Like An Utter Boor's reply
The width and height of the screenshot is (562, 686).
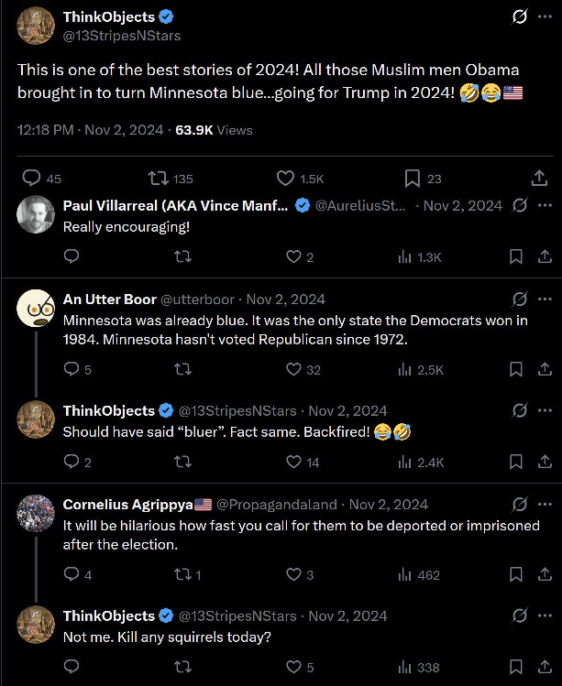point(293,370)
